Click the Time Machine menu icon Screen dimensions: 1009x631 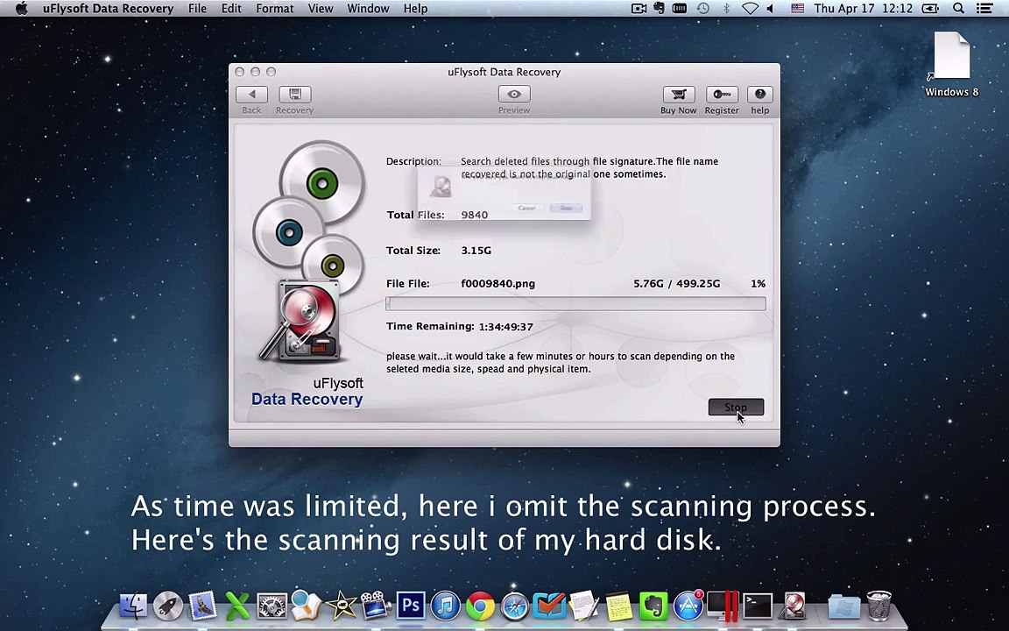[703, 9]
